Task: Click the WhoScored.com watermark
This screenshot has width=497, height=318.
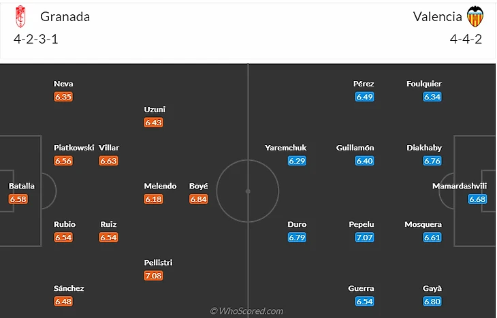Action: pos(246,311)
